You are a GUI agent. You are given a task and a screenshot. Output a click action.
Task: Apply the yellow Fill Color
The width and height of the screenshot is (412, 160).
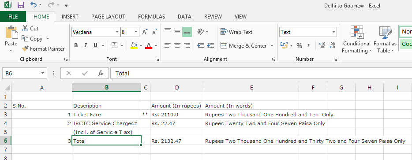pyautogui.click(x=134, y=45)
